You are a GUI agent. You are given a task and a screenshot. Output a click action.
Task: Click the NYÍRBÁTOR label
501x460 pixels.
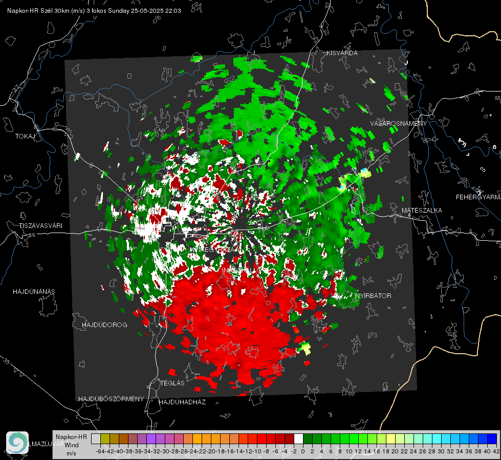373,295
